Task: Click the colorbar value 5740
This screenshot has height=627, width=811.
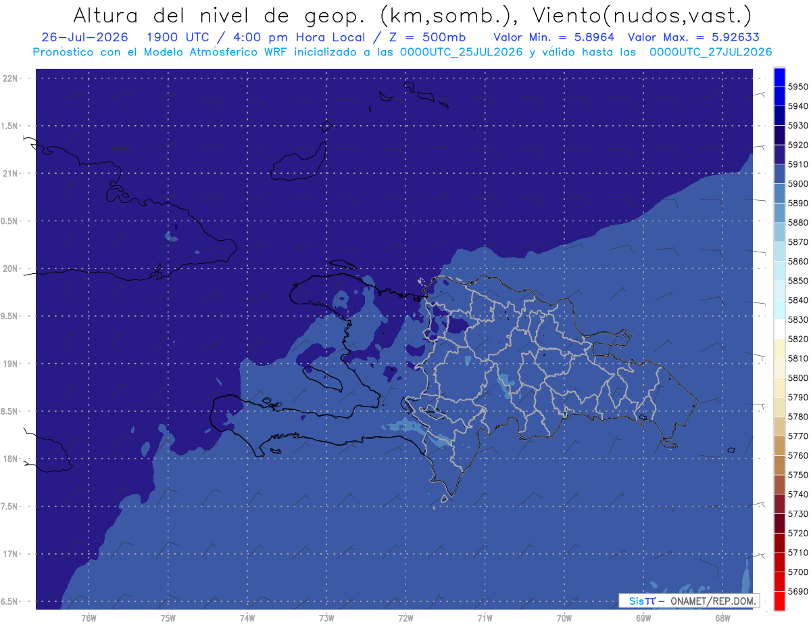Action: coord(798,494)
